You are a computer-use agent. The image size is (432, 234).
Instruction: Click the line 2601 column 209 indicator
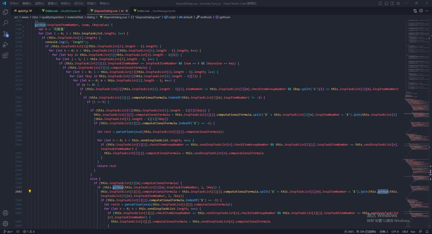coord(360,231)
